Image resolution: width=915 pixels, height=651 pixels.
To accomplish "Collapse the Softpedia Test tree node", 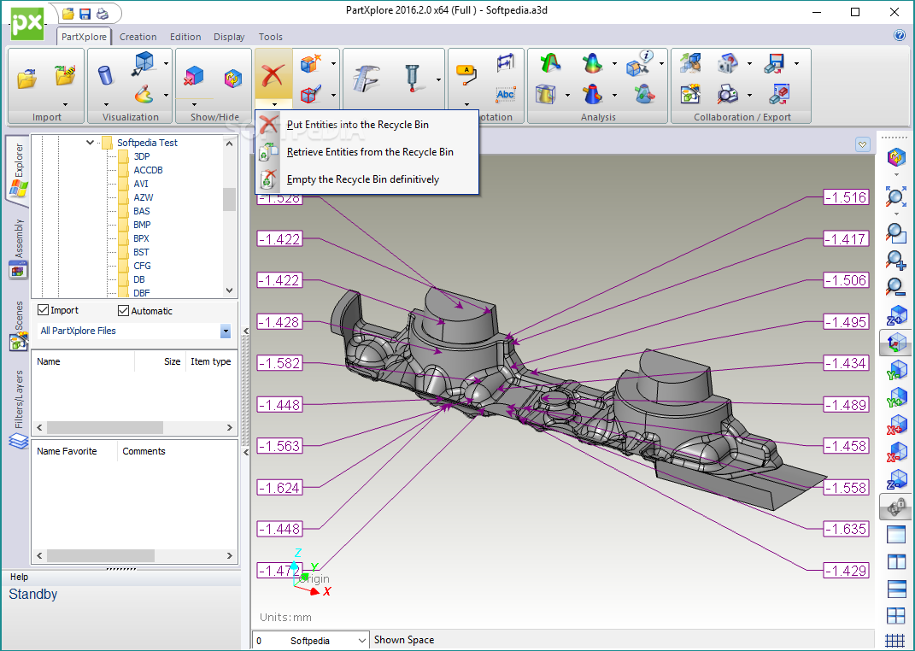I will point(90,143).
